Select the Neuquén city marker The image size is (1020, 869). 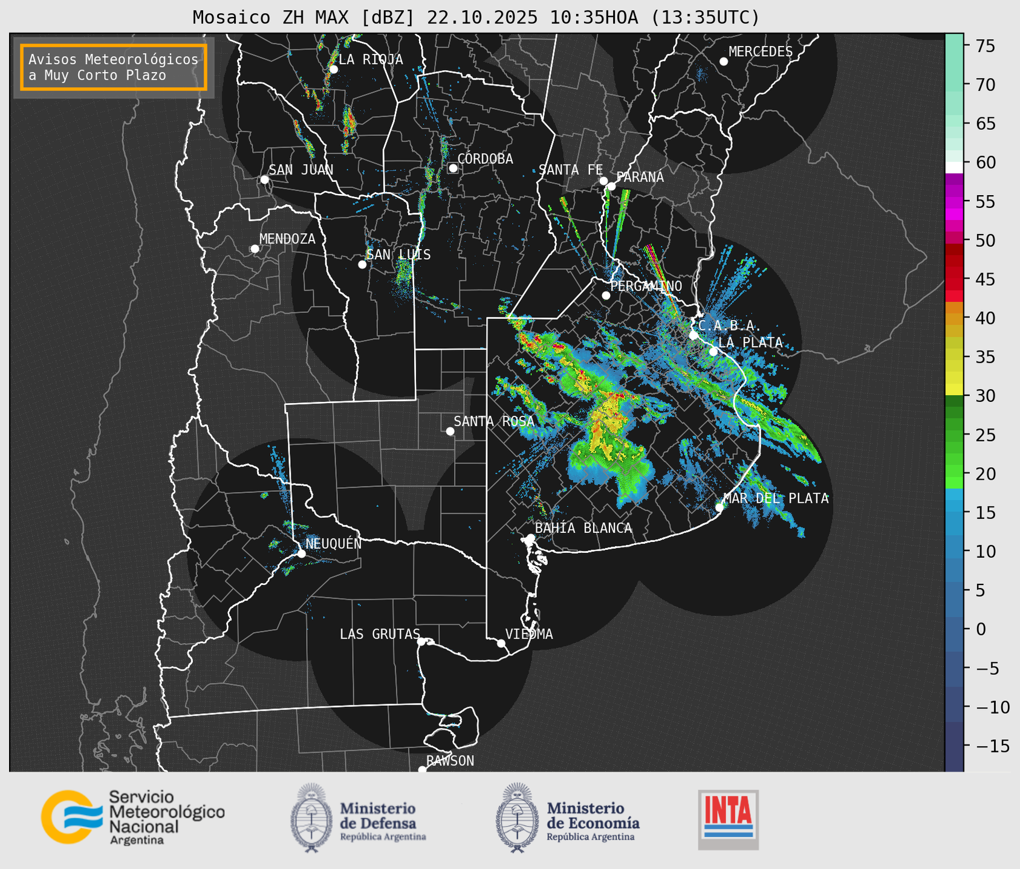click(301, 553)
